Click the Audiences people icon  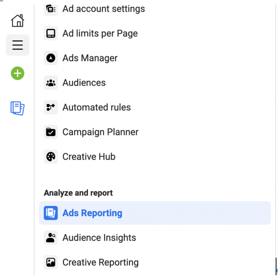tap(51, 83)
